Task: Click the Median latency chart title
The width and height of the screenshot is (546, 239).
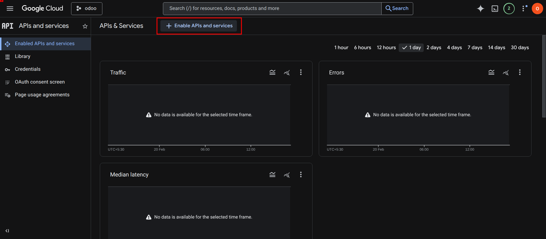Action: pos(129,174)
